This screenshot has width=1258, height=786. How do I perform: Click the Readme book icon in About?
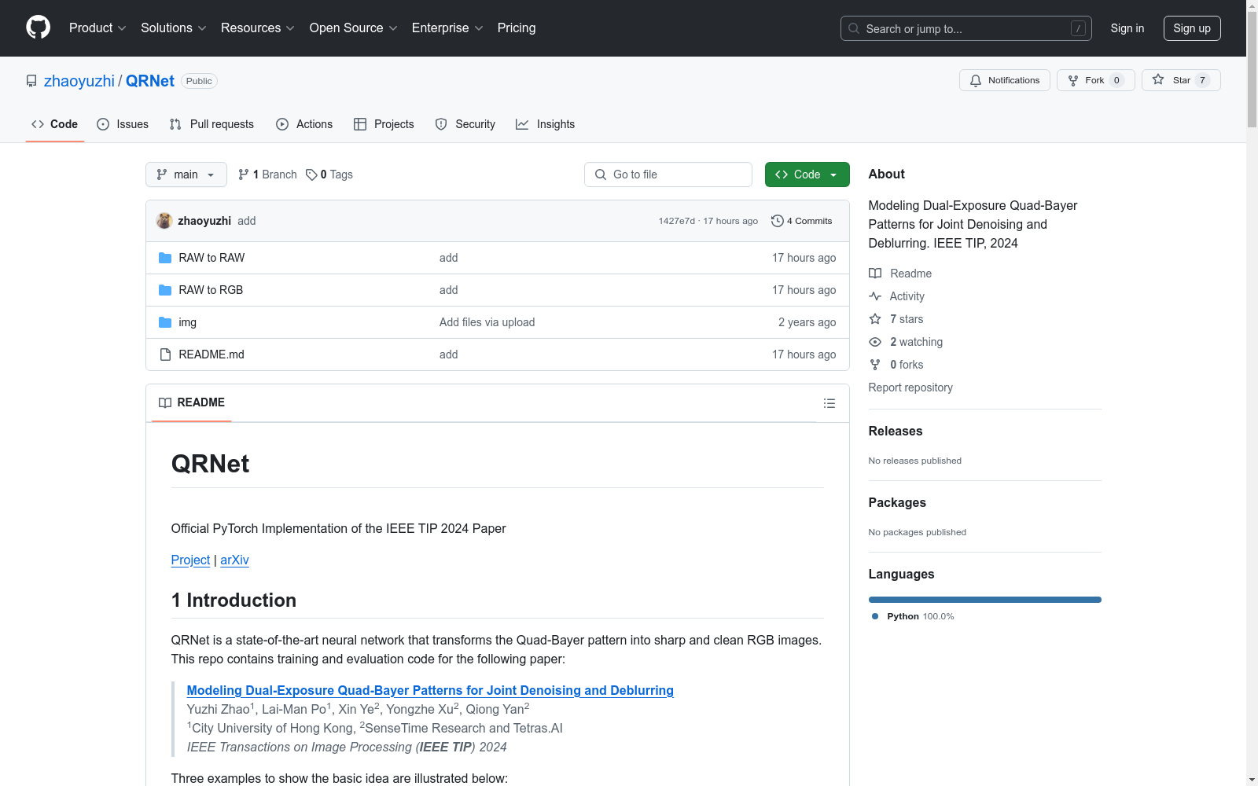[875, 274]
